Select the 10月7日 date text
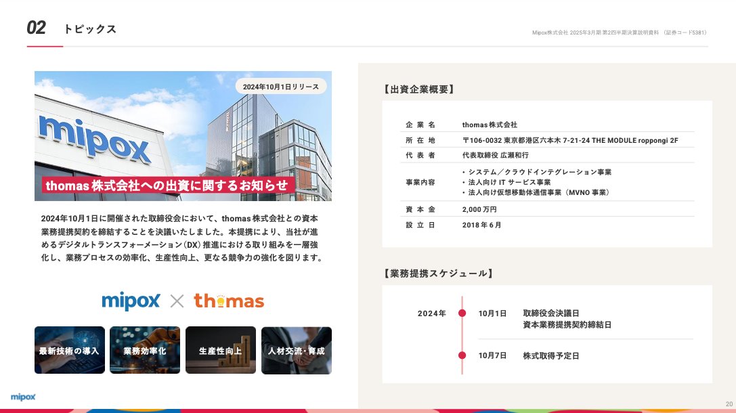The width and height of the screenshot is (736, 413). (x=492, y=355)
